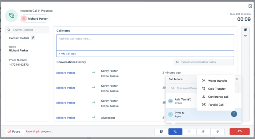Put the call on hold
The image size is (255, 139).
point(189,131)
